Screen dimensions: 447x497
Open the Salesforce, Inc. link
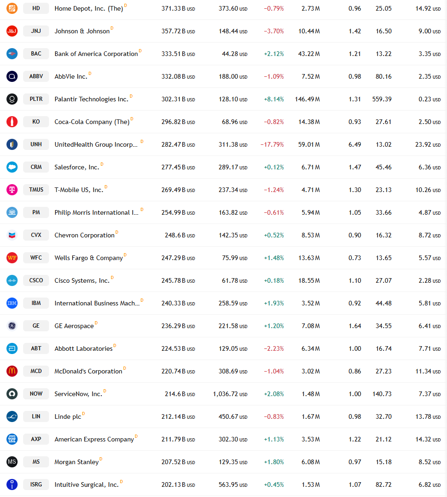click(77, 168)
